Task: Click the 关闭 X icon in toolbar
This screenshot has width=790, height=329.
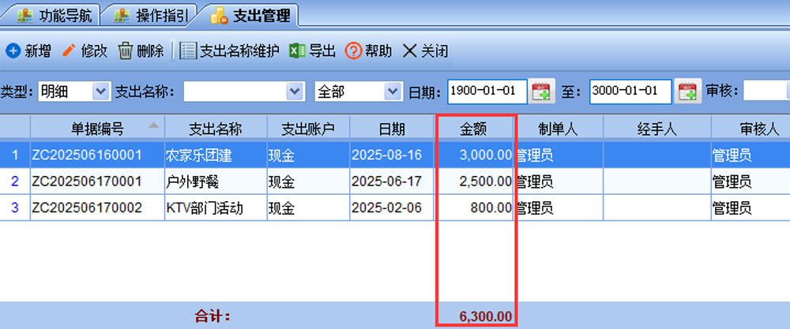Action: click(x=409, y=51)
